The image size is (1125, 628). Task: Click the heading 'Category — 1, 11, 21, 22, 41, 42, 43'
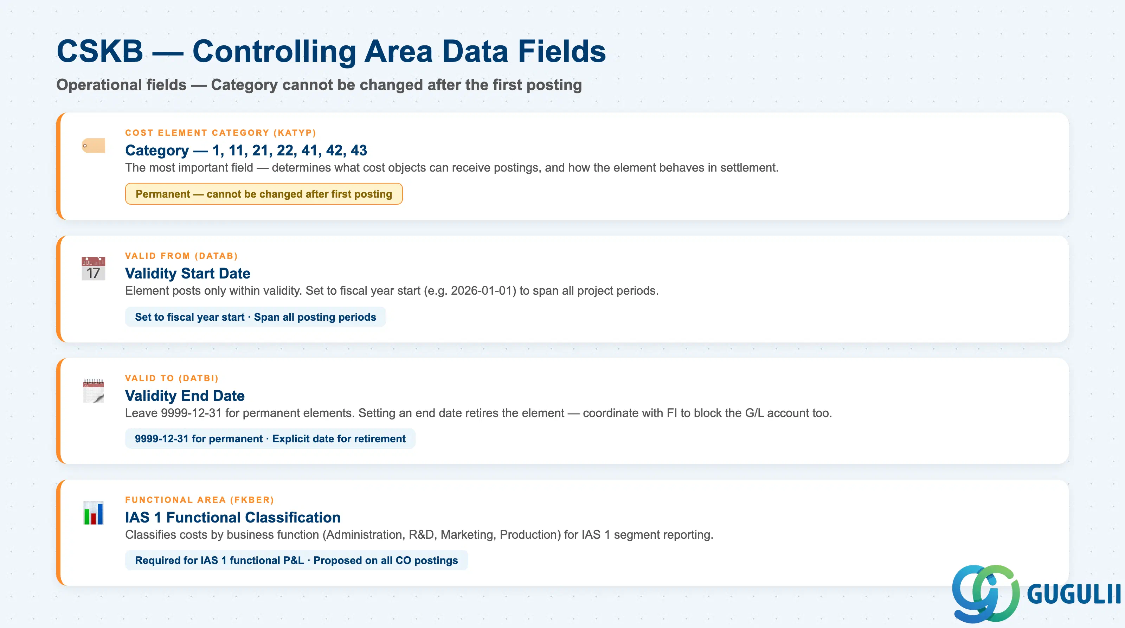click(246, 150)
